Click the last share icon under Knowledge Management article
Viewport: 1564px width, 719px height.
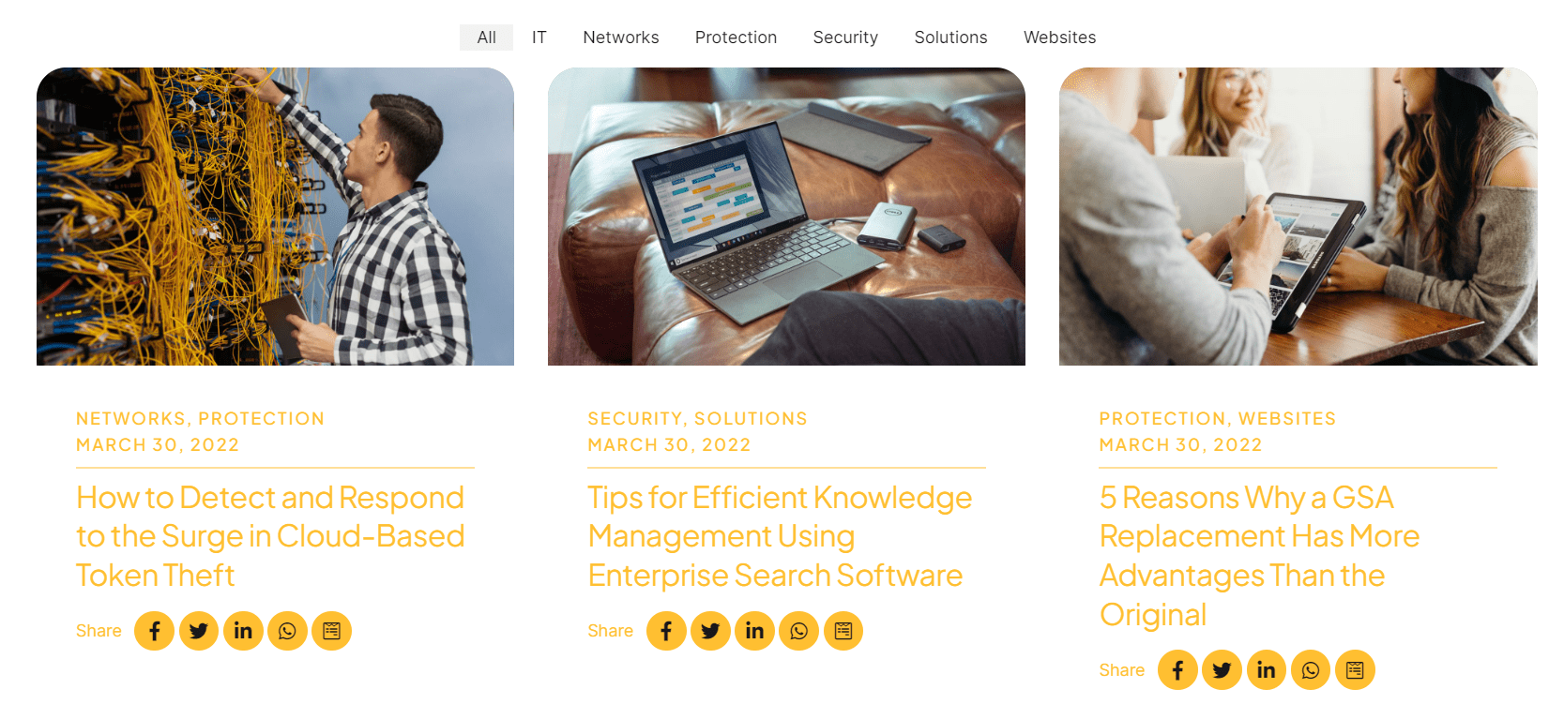[843, 631]
